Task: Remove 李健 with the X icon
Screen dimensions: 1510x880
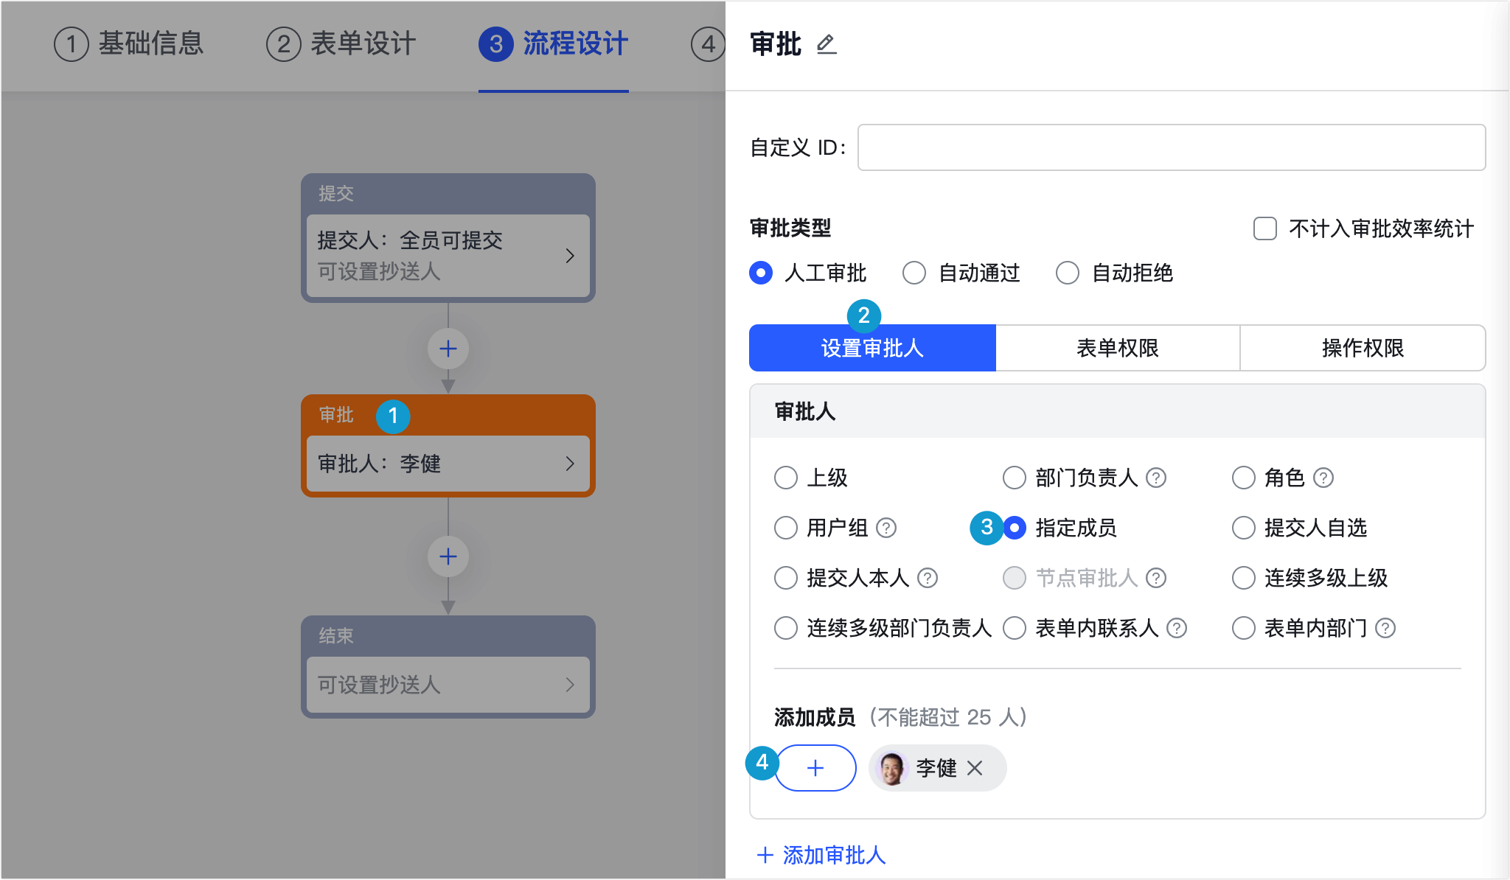Action: 975,768
